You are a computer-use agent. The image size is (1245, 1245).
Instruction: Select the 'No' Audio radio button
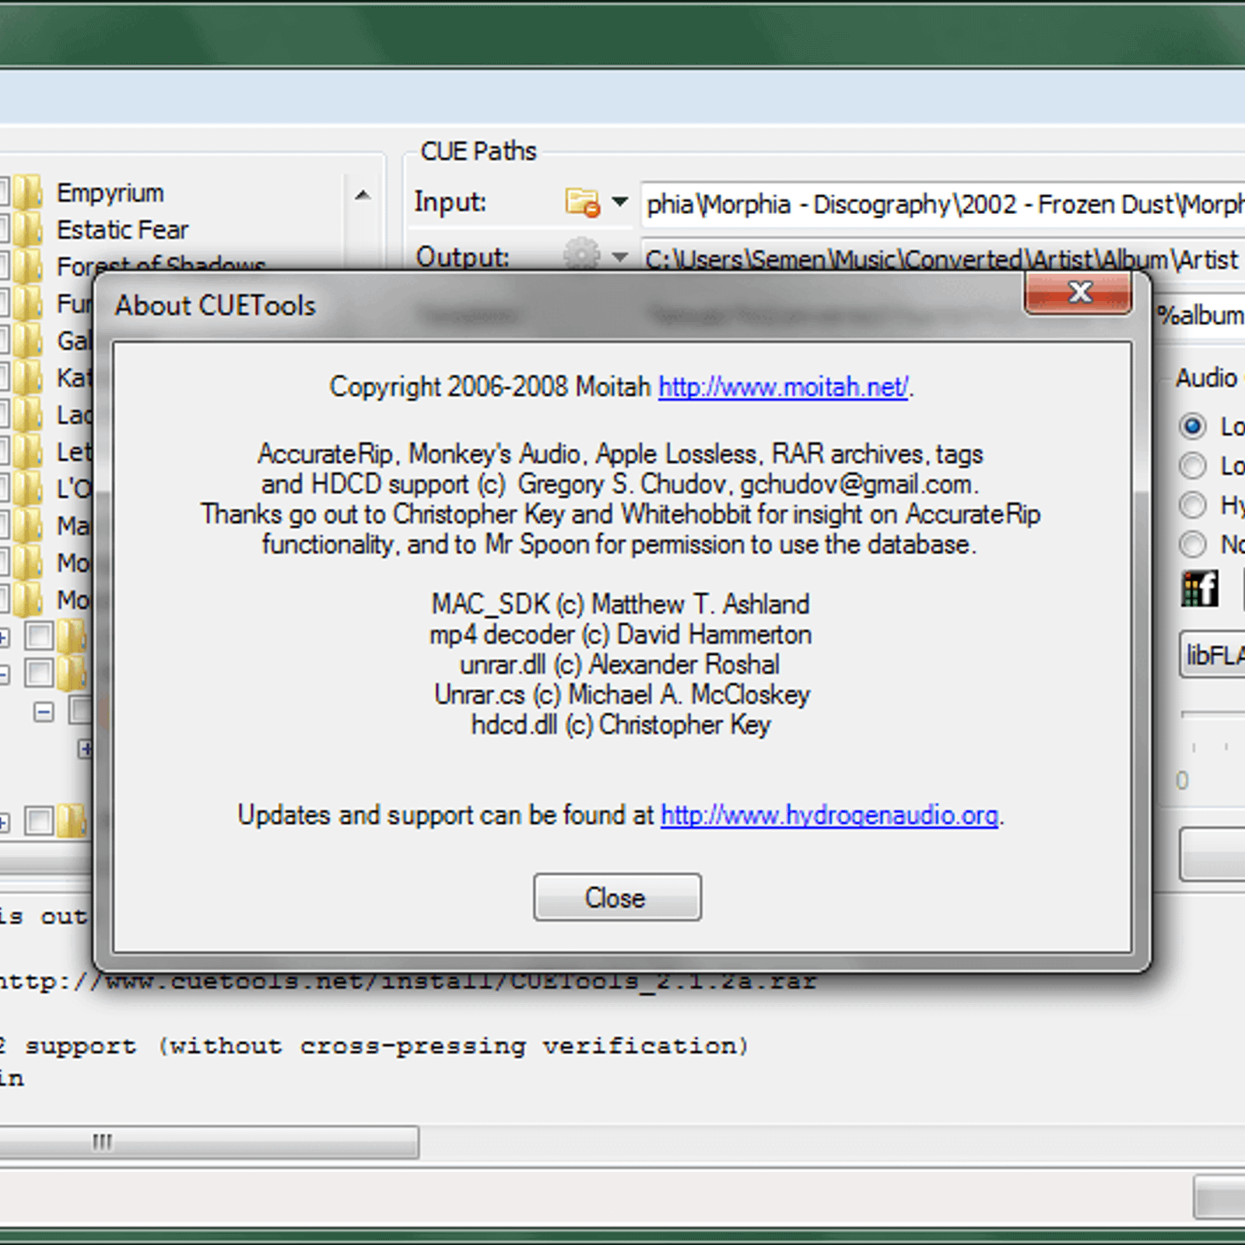[x=1192, y=544]
